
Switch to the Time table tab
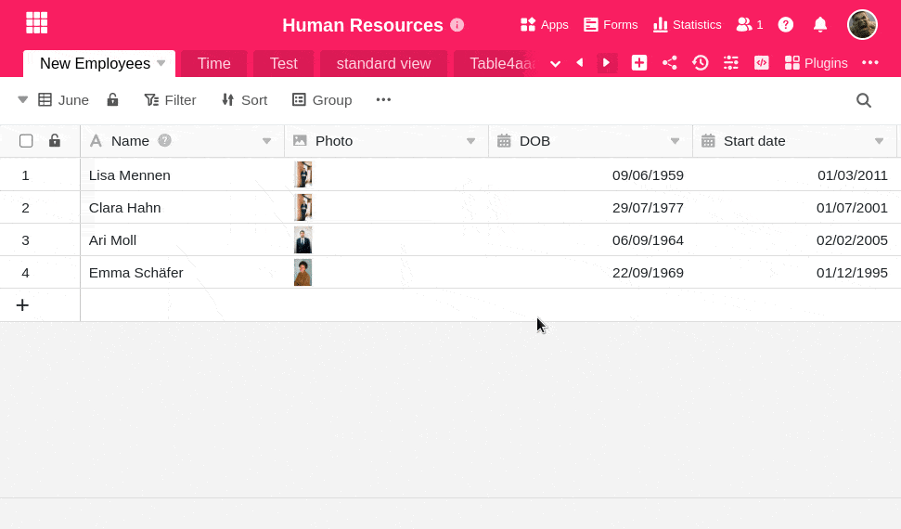[x=213, y=63]
